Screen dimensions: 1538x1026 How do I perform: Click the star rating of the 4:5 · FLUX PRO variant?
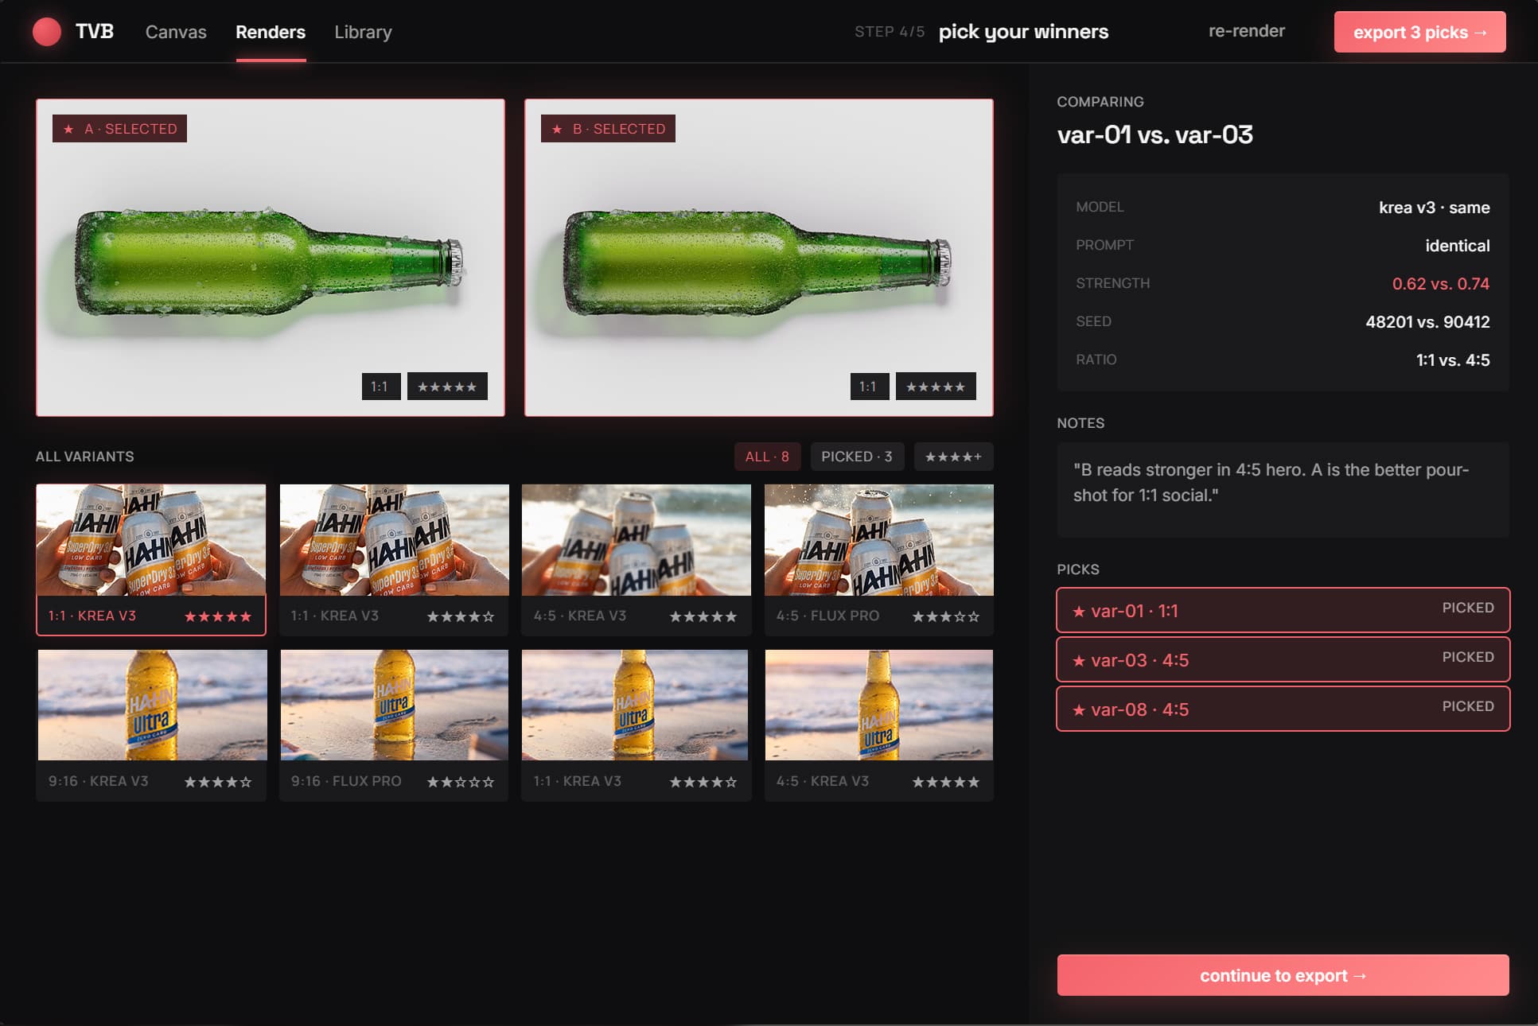(x=946, y=616)
